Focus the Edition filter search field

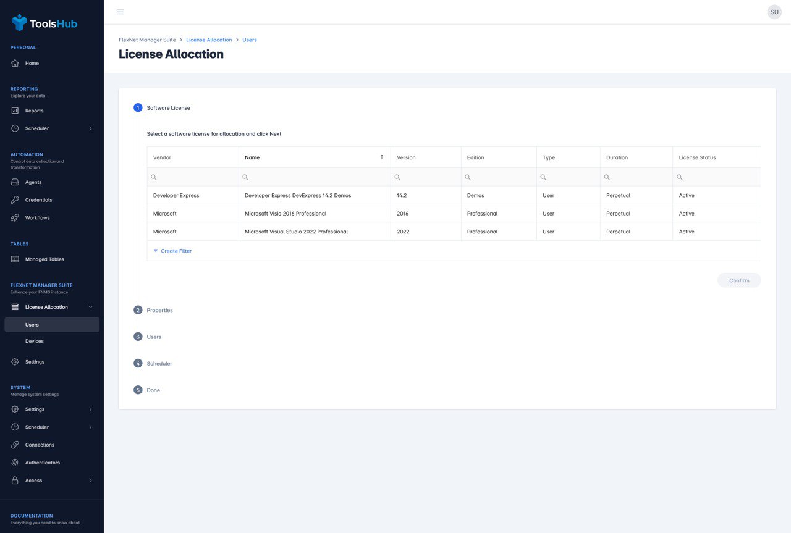(x=499, y=177)
